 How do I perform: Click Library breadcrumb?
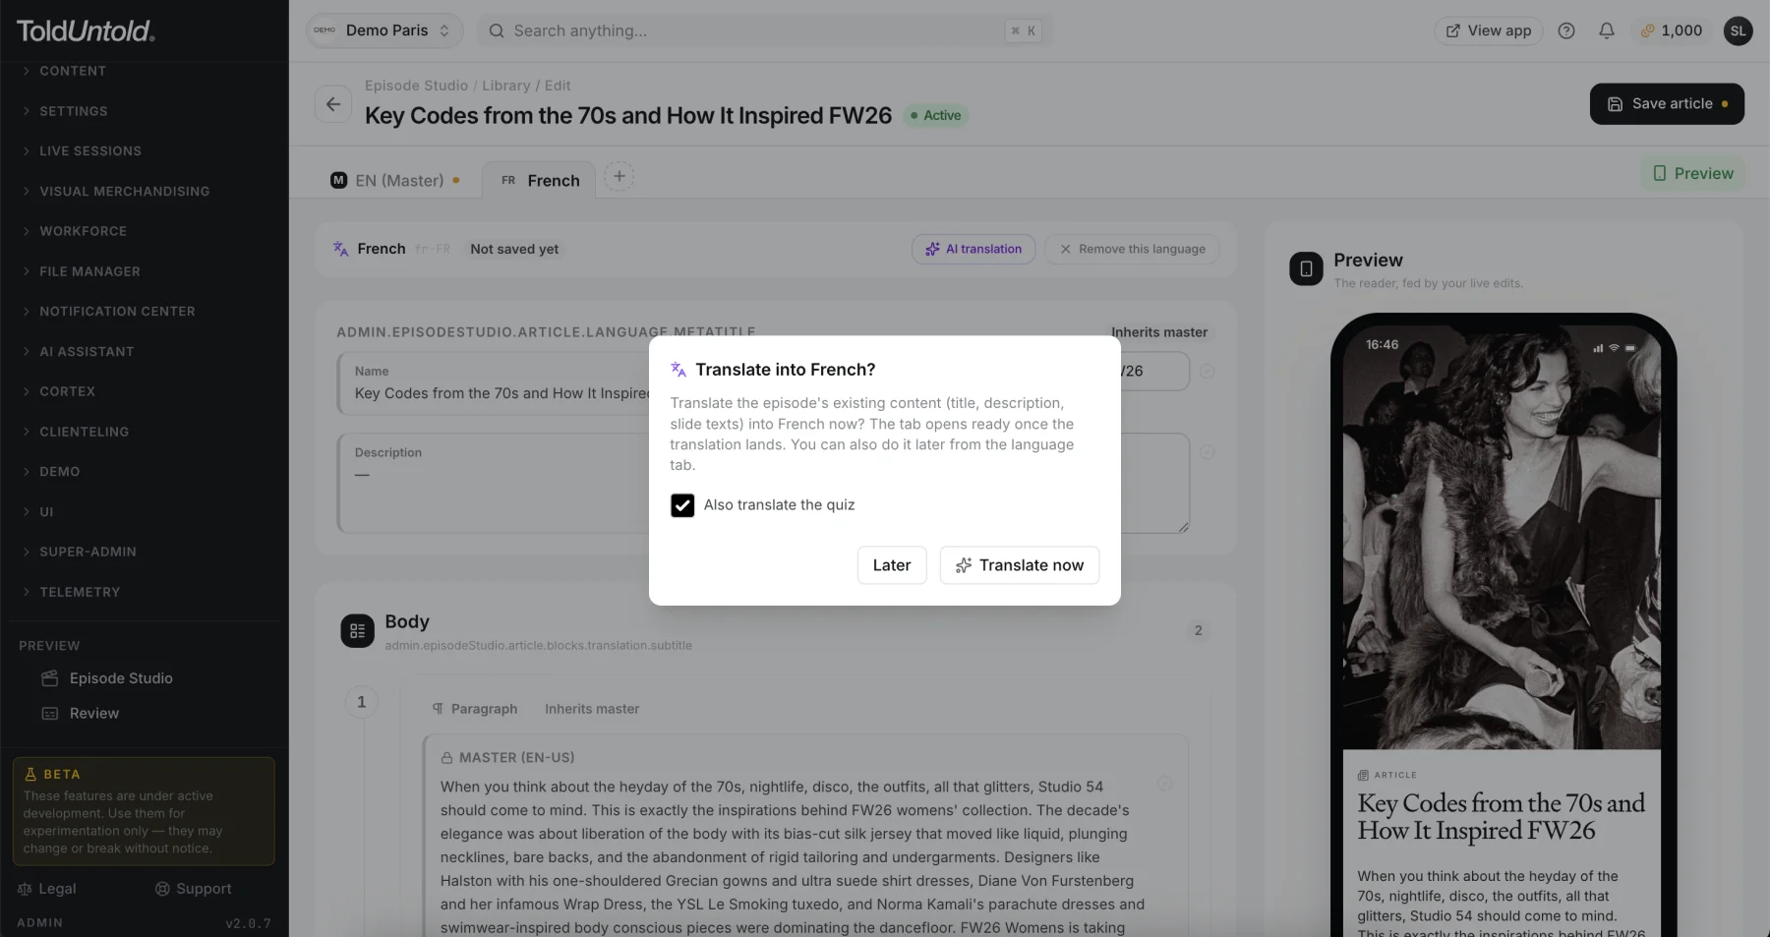tap(506, 86)
